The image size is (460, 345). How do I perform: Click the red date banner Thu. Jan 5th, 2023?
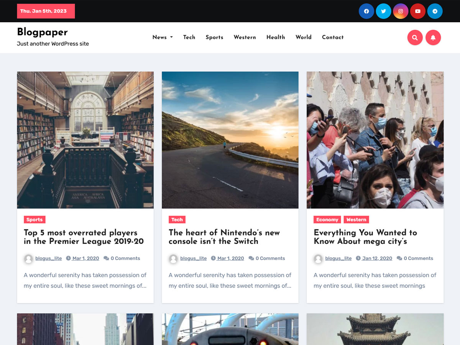[x=46, y=11]
